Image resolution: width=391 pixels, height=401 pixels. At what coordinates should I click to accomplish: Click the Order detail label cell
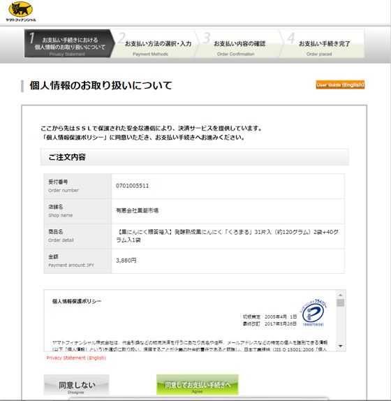pyautogui.click(x=78, y=236)
